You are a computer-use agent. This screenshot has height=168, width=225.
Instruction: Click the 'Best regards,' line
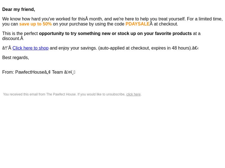coord(16,58)
